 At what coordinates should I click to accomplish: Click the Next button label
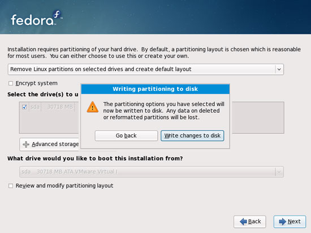click(x=294, y=222)
